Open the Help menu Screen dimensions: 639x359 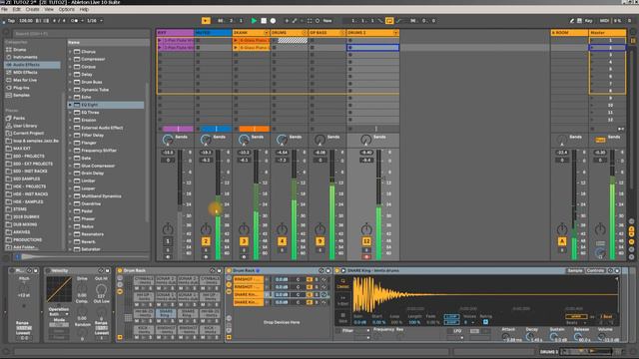[x=84, y=9]
